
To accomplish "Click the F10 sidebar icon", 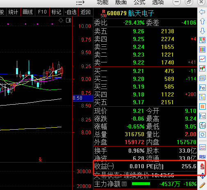I will pyautogui.click(x=202, y=87).
